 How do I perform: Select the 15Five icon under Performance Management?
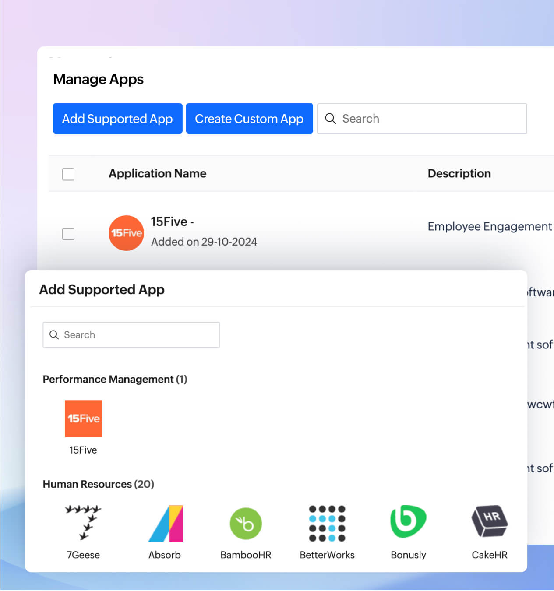83,419
